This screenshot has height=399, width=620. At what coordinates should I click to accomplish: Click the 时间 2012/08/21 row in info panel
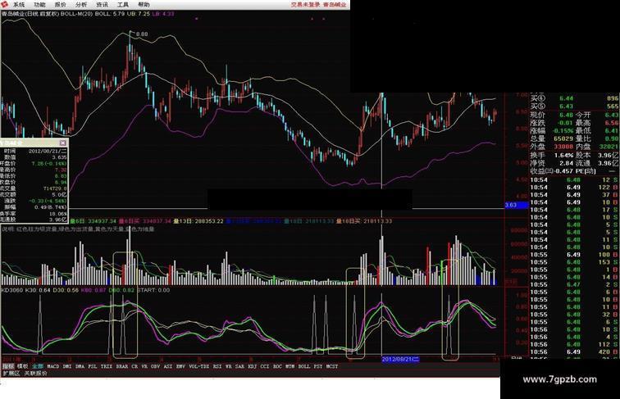(x=34, y=151)
